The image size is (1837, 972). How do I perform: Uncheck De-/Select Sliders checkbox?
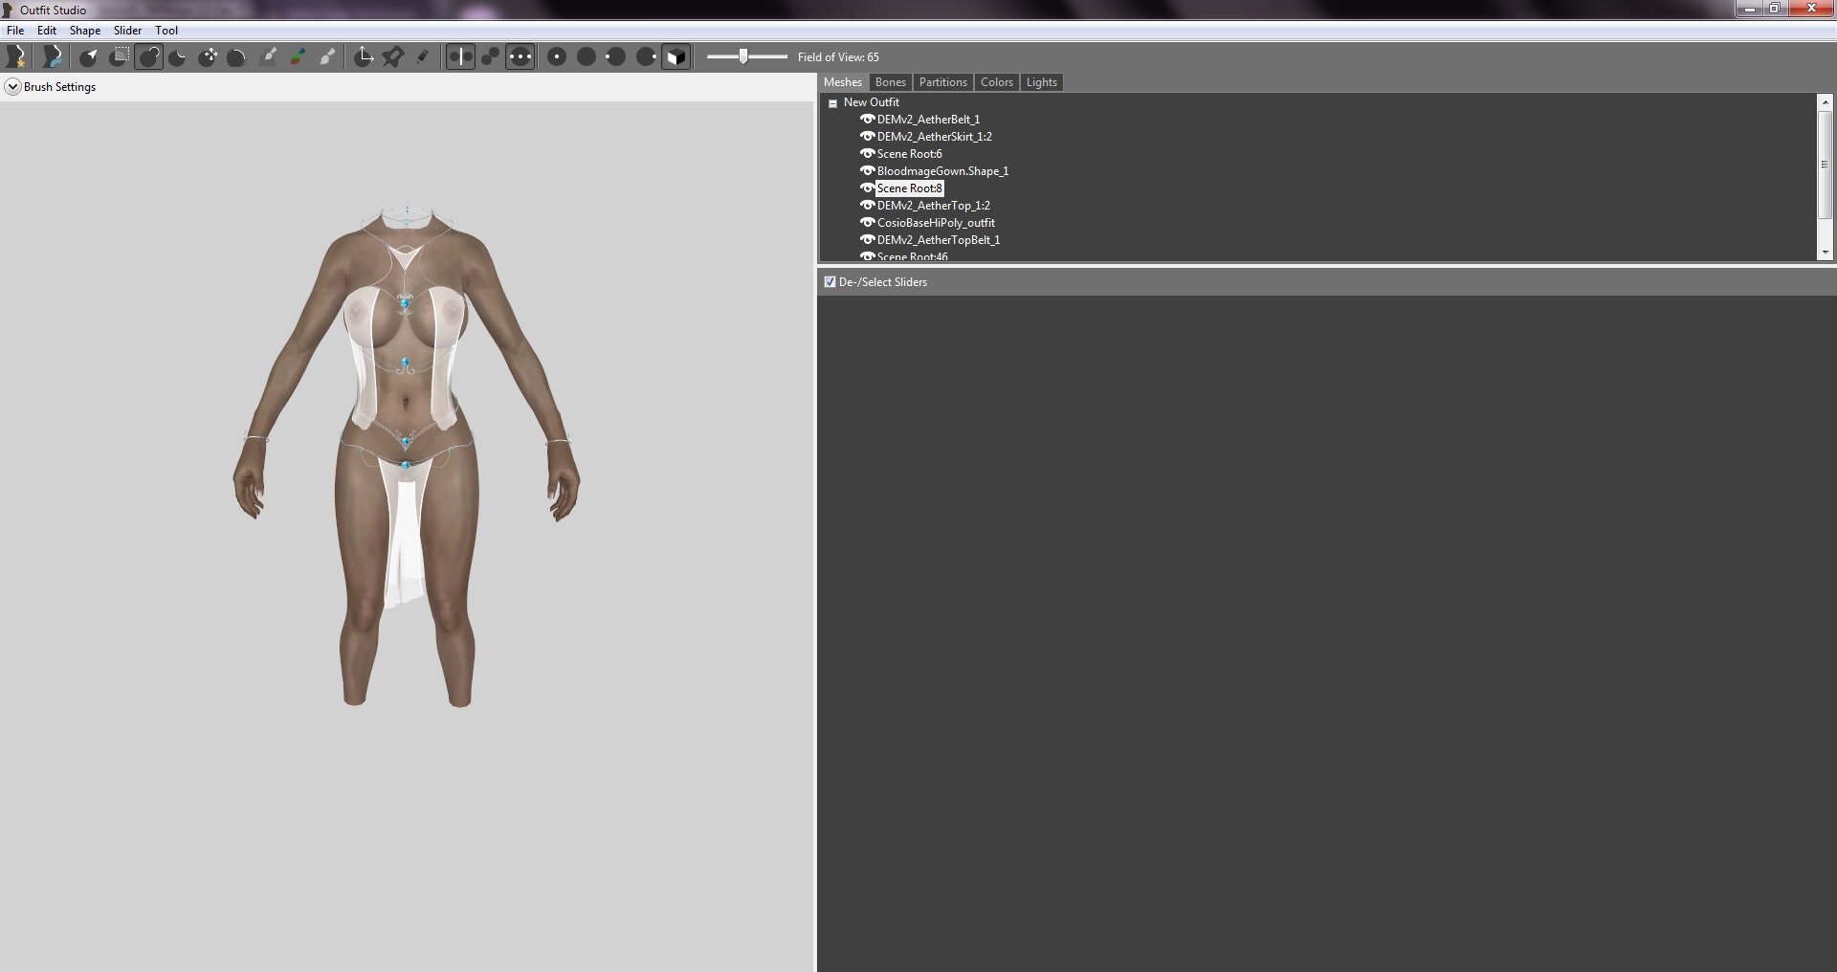830,282
